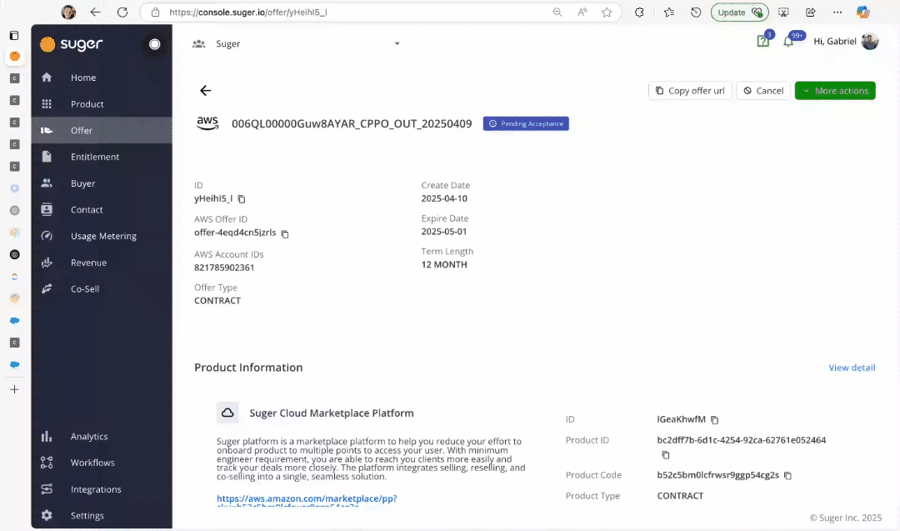Click the browser profile avatar

[68, 12]
